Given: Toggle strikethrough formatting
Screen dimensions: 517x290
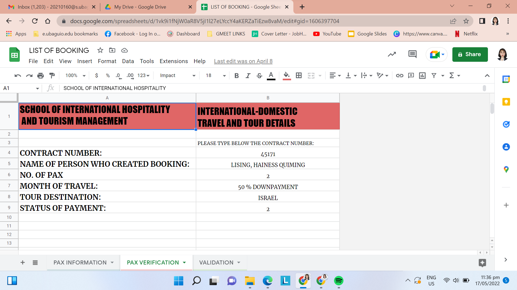Looking at the screenshot, I should [x=259, y=76].
